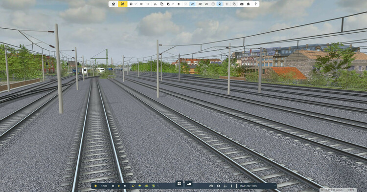Toggle the yellow edit tools mode
Image resolution: width=367 pixels, height=192 pixels.
(x=122, y=4)
